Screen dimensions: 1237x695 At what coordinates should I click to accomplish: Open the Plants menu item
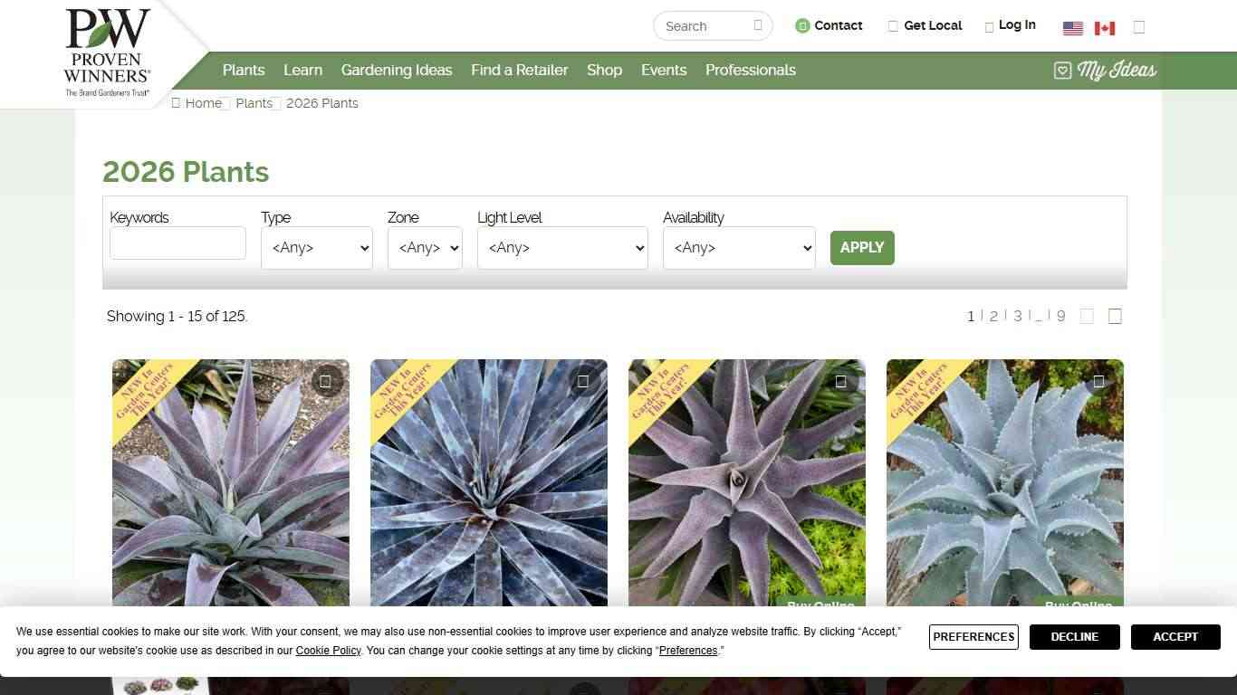[x=243, y=70]
